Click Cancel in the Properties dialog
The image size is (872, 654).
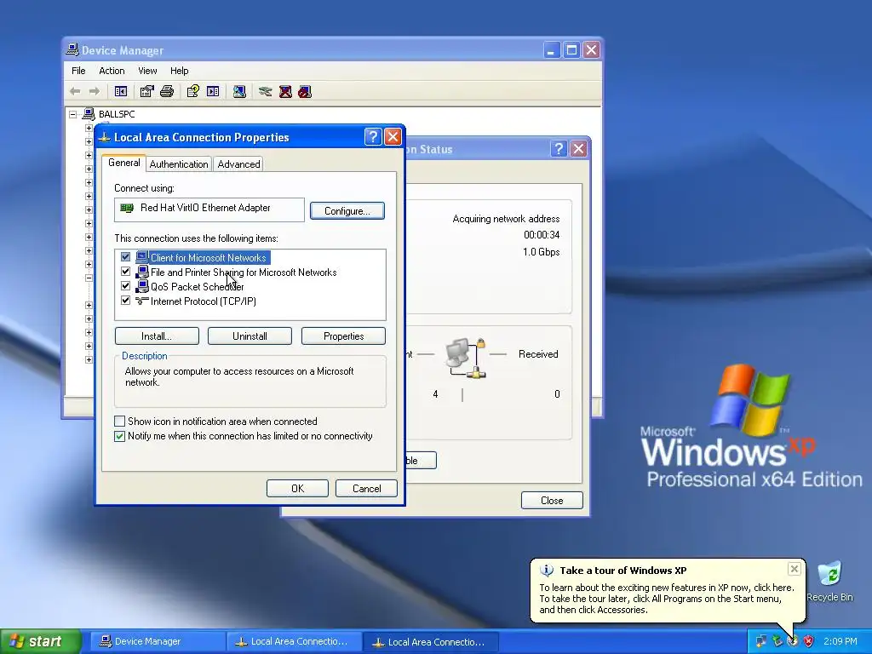[x=366, y=488]
